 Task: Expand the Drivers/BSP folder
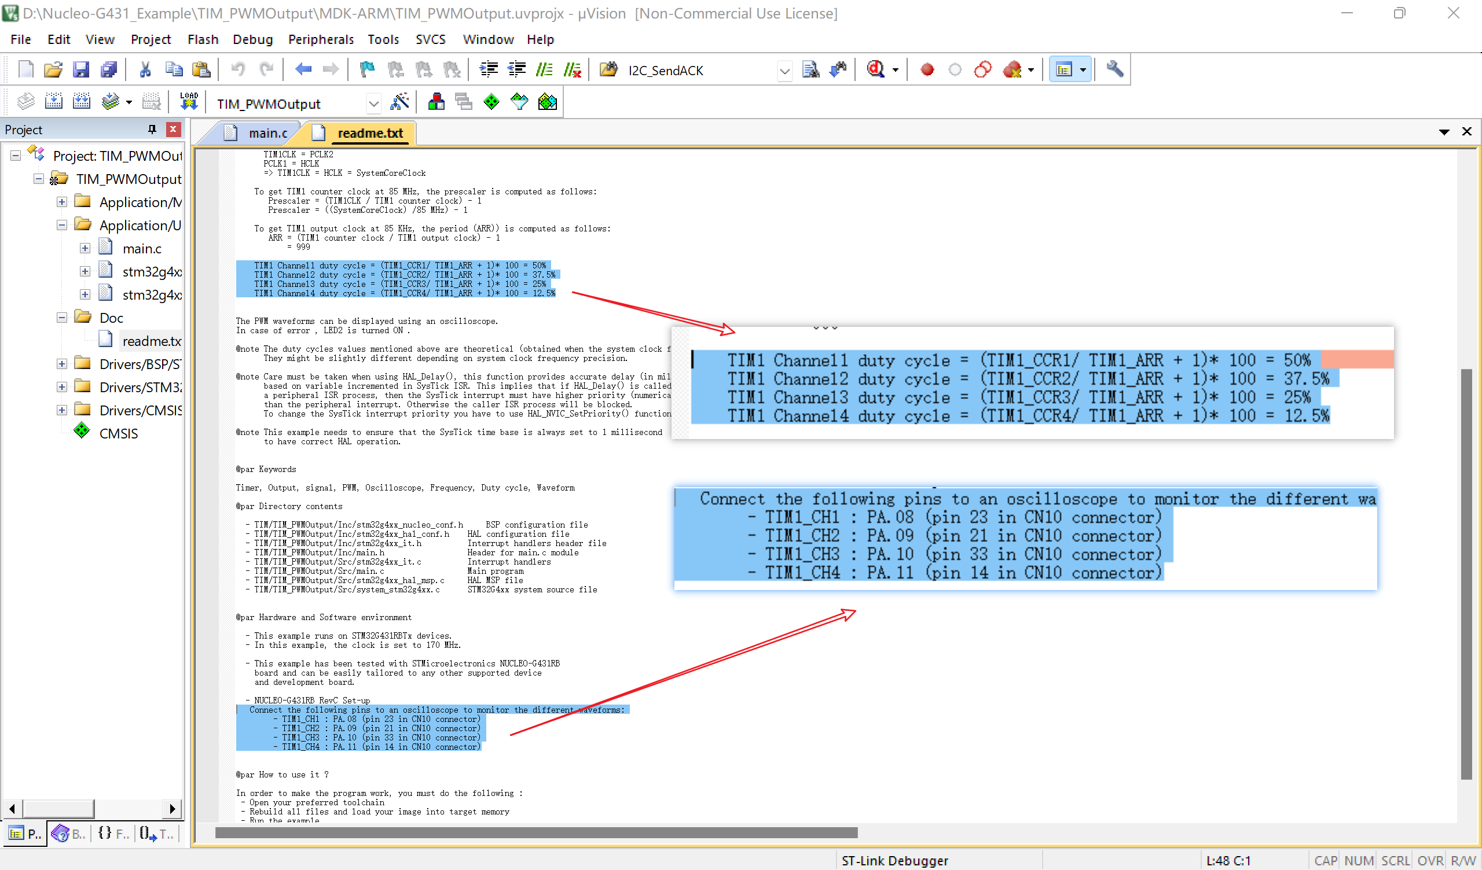point(62,364)
